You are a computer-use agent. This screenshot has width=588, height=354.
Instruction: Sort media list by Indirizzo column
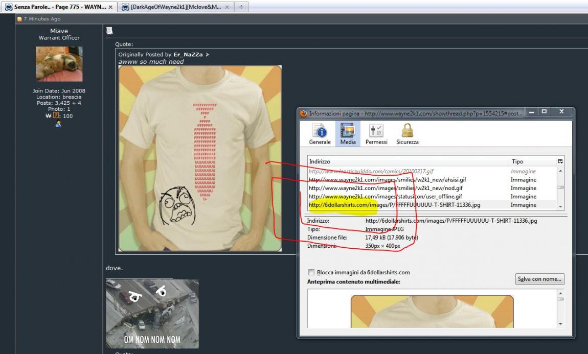click(x=408, y=161)
